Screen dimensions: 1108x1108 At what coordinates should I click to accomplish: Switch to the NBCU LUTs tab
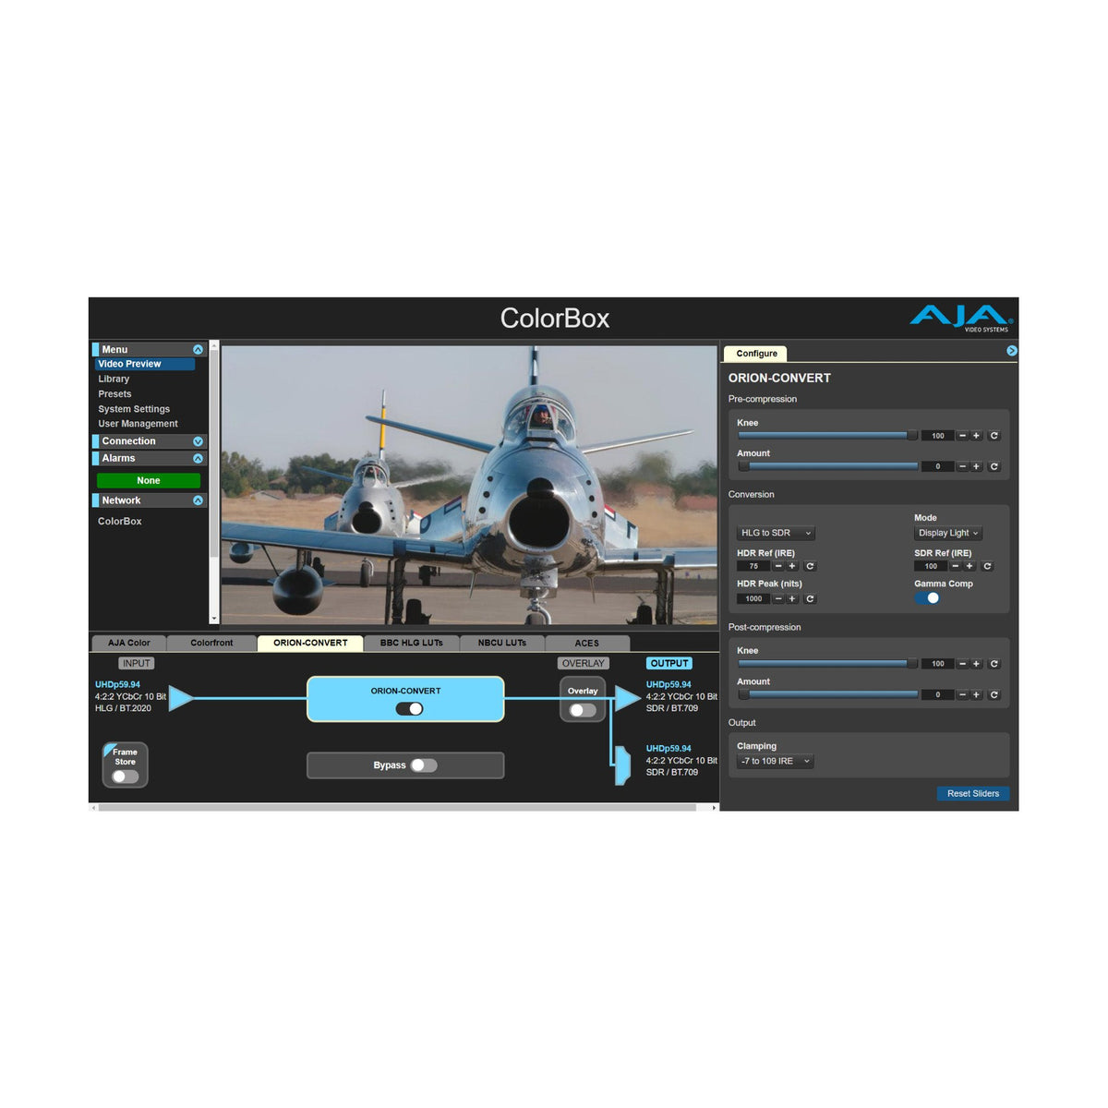click(x=502, y=643)
